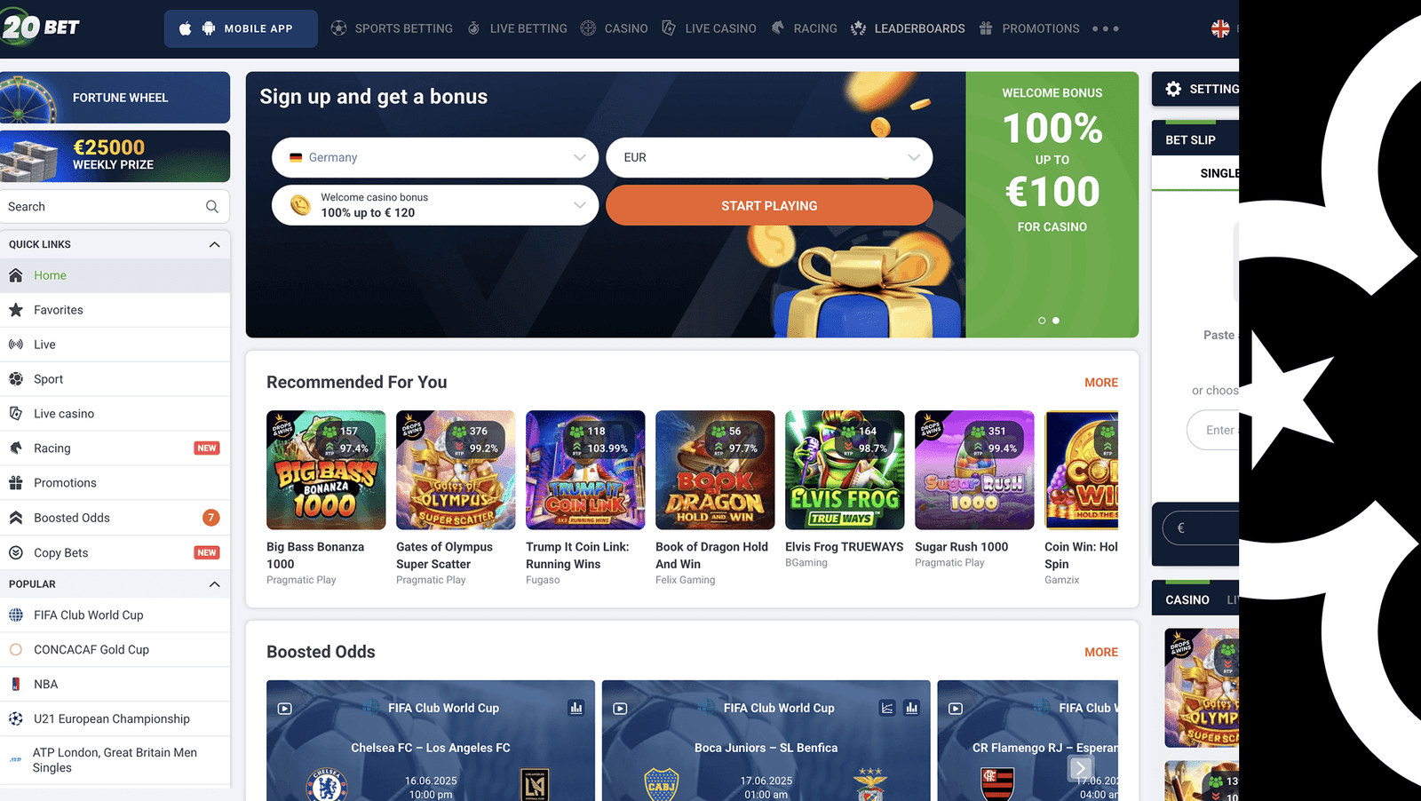Open line chart icon on Boca Juniors card
Screen dimensions: 1421x801
pos(887,708)
